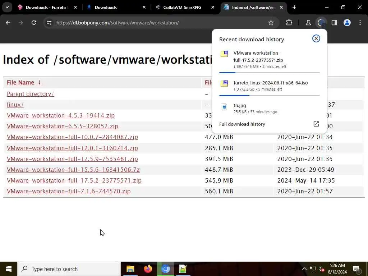Open the side panel icon
Image resolution: width=368 pixels, height=276 pixels.
coord(334,23)
